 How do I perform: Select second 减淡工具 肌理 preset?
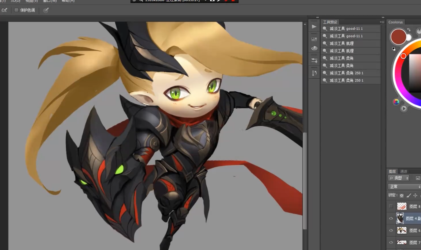click(350, 51)
